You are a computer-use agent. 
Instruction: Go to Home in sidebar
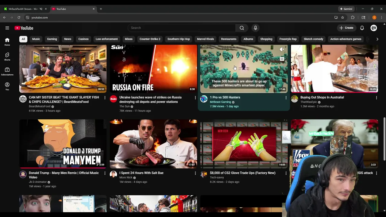7,42
